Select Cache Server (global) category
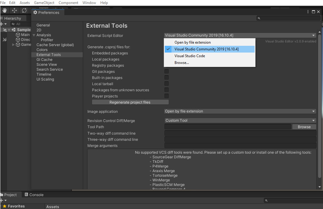Image resolution: width=323 pixels, height=209 pixels. (55, 45)
